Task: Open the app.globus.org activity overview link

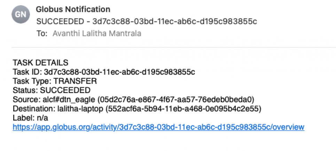Action: click(x=158, y=127)
